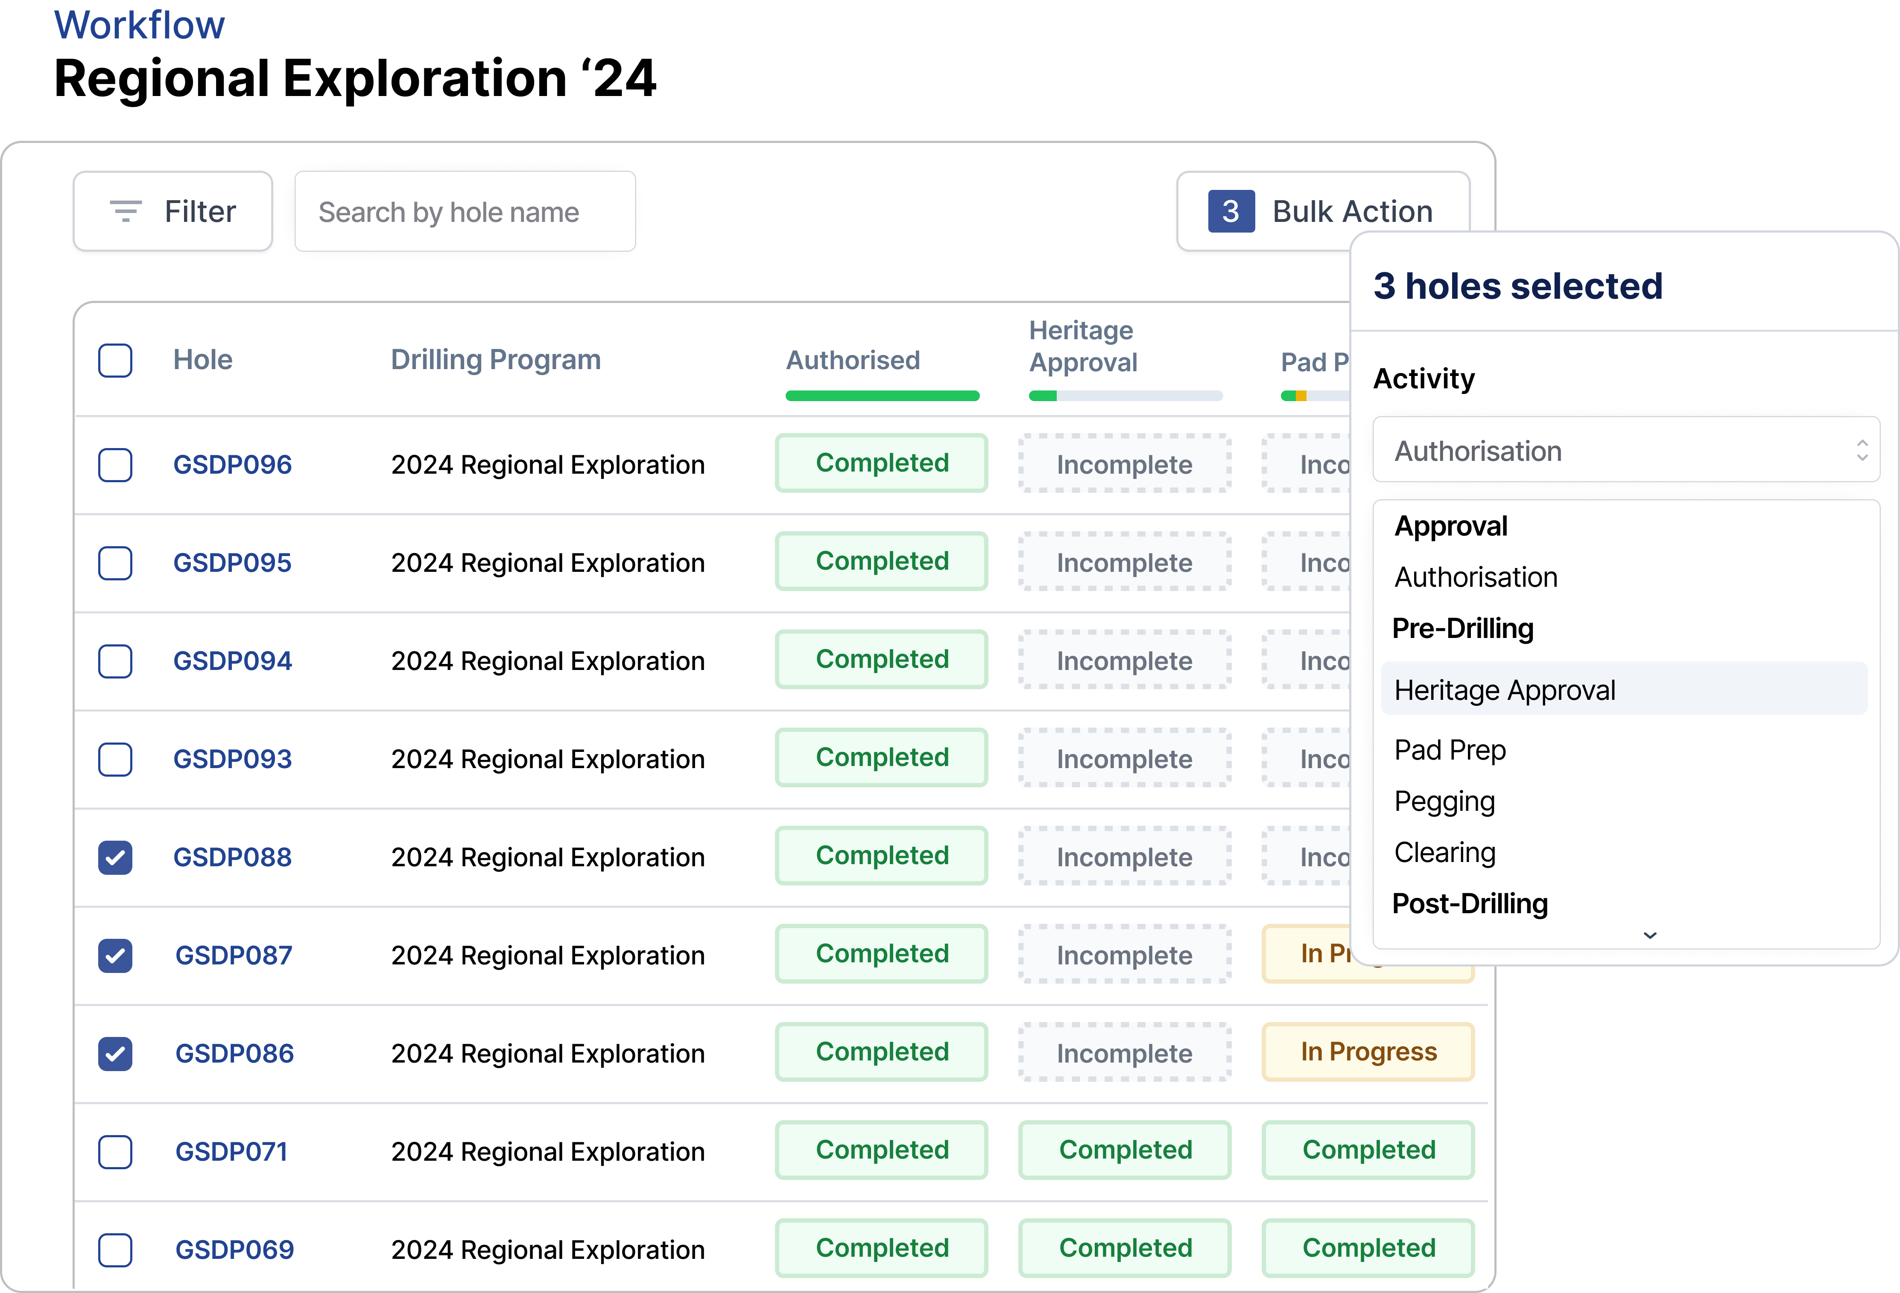Check the checkbox for hole GSDP096

pos(114,464)
